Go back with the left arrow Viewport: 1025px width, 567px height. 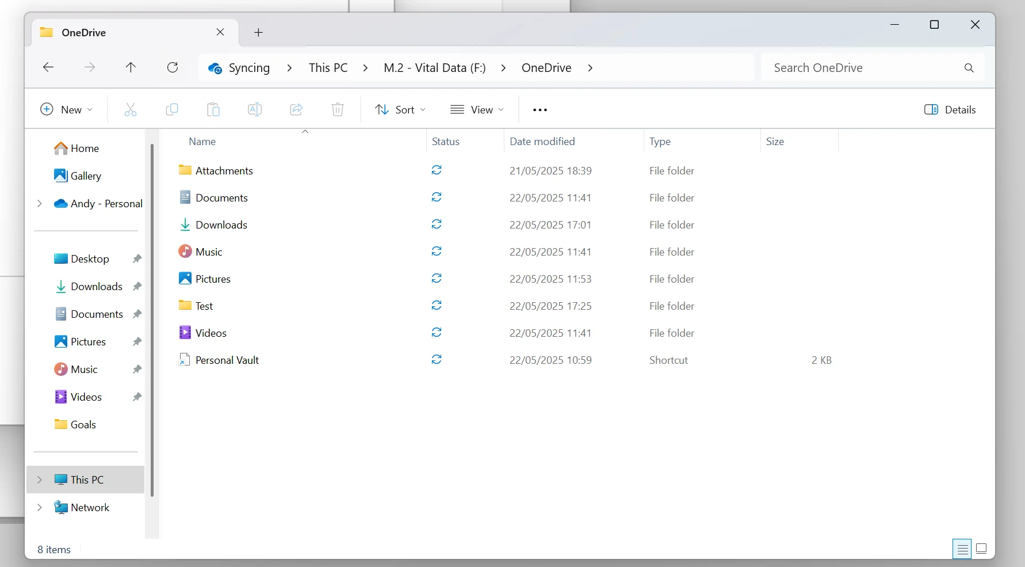48,67
